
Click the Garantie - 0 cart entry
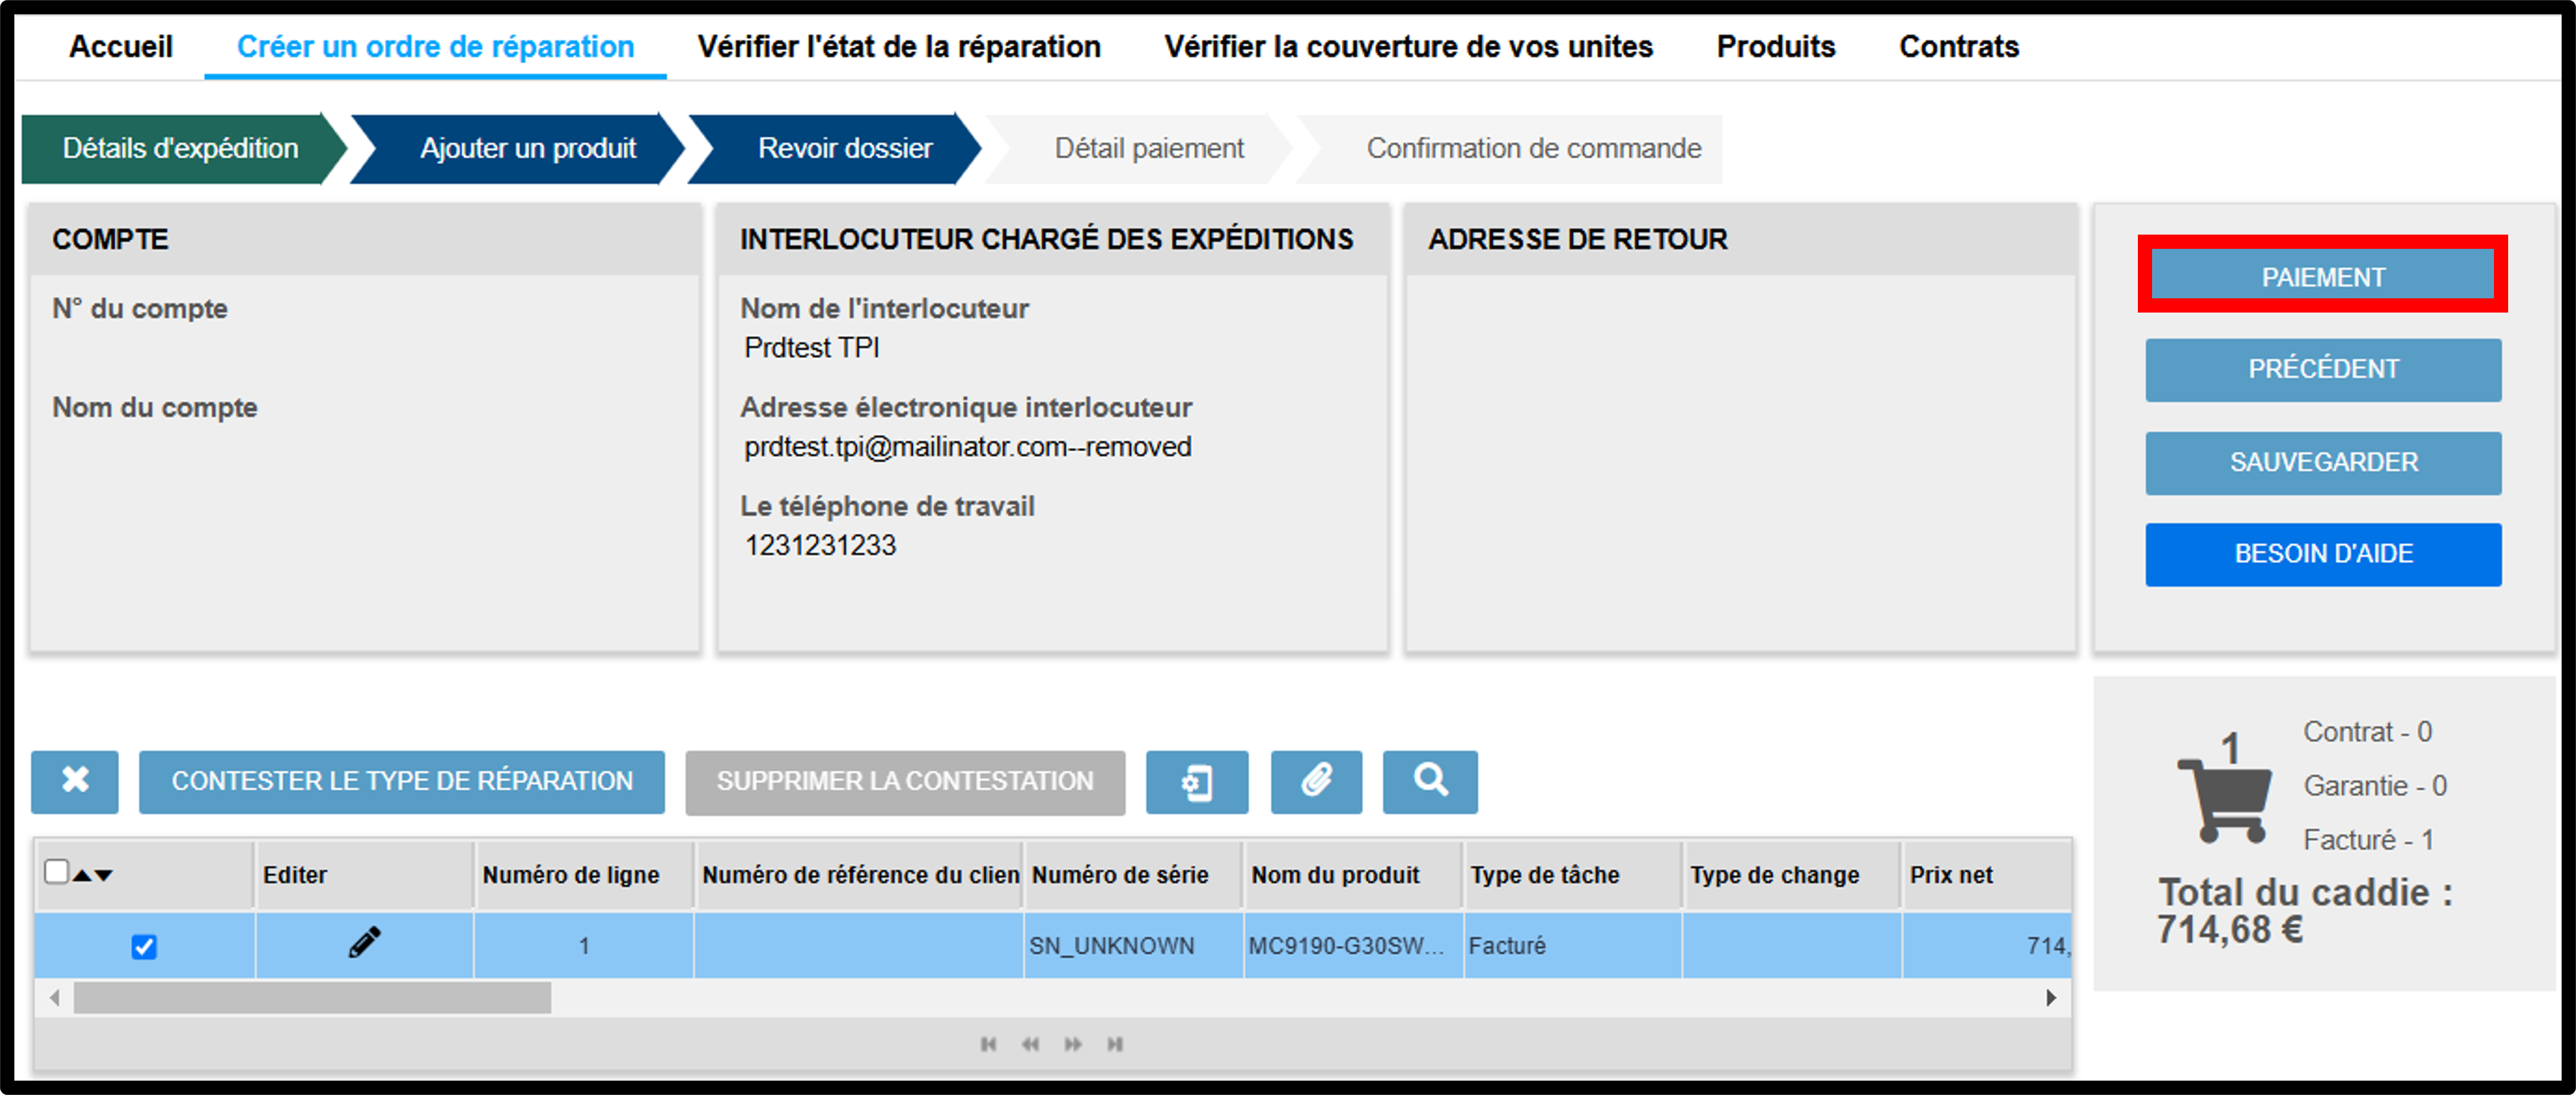2375,786
